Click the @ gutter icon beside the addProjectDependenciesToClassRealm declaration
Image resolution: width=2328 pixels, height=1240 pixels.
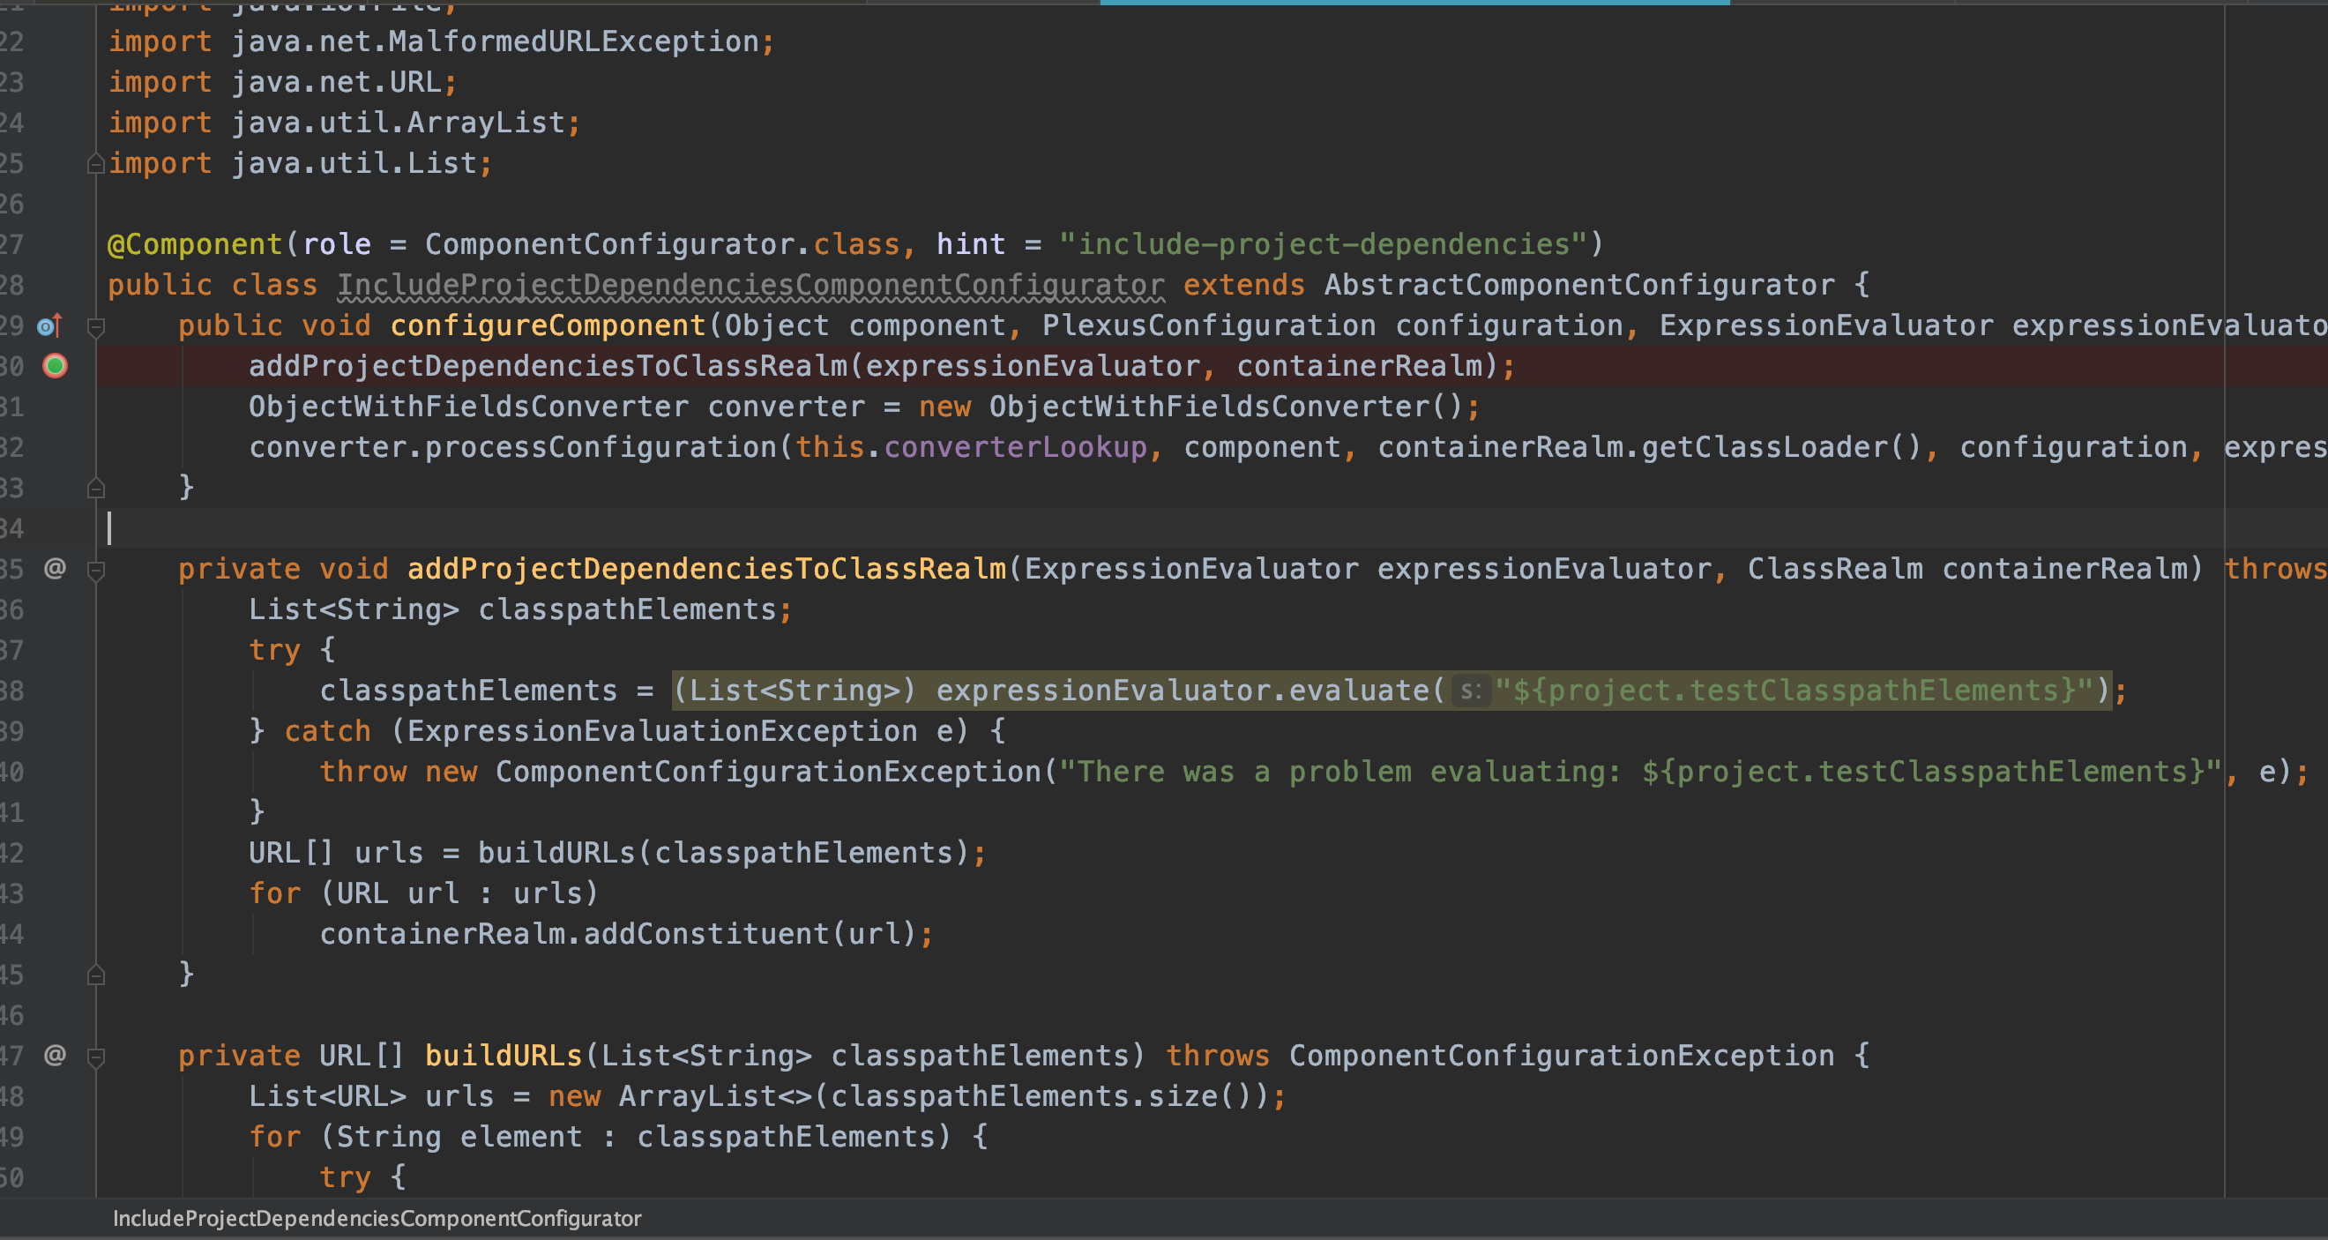click(56, 569)
